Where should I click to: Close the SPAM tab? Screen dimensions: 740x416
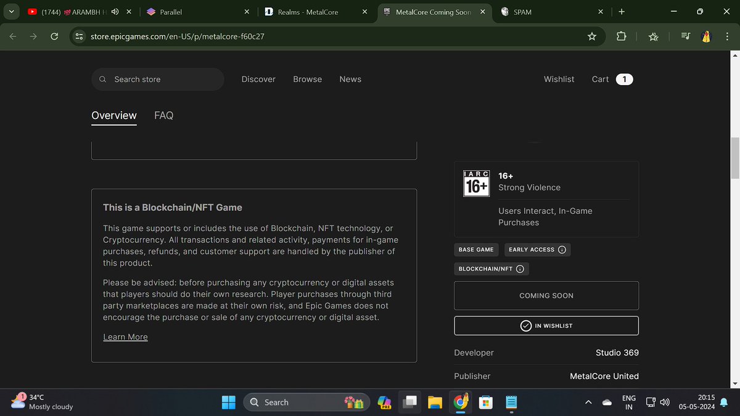[601, 12]
